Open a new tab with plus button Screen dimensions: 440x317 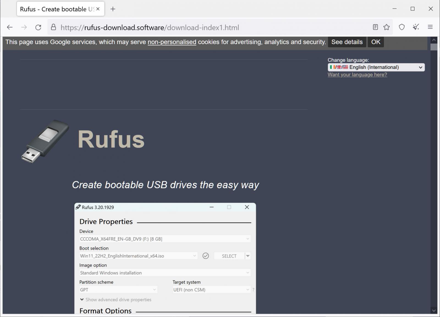pos(113,9)
